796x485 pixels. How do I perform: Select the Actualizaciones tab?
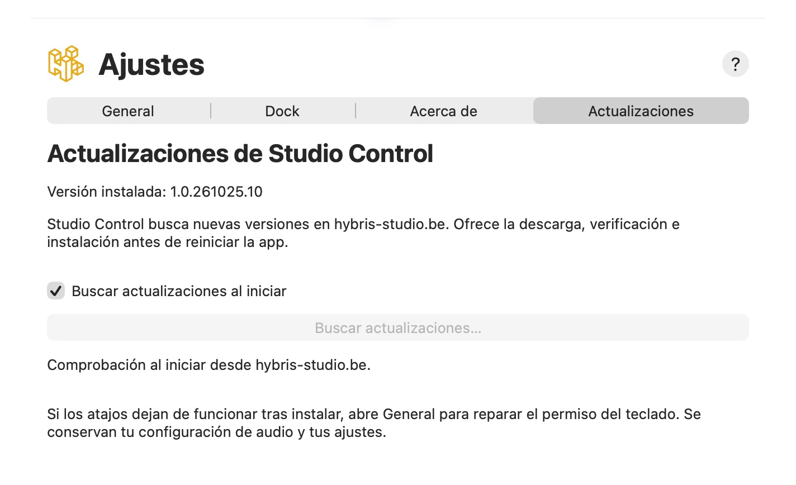pyautogui.click(x=641, y=111)
